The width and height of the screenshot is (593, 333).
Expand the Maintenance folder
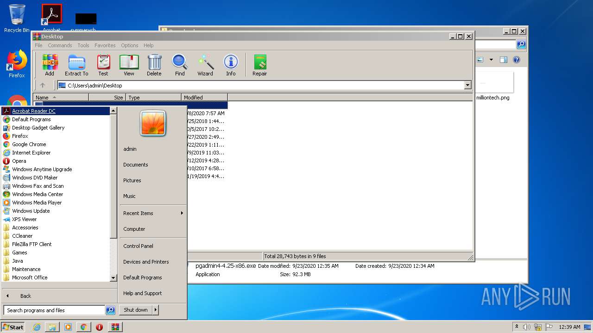(x=56, y=269)
